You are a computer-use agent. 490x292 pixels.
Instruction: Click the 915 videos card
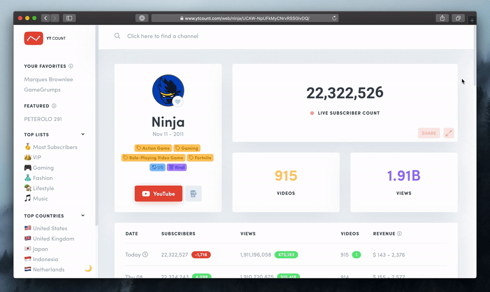286,182
